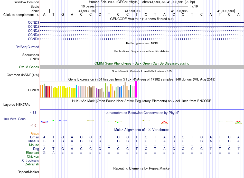Viewport: 244px width, 178px height.
Task: Click the 41,993,975 position marker
Action: pos(87,11)
